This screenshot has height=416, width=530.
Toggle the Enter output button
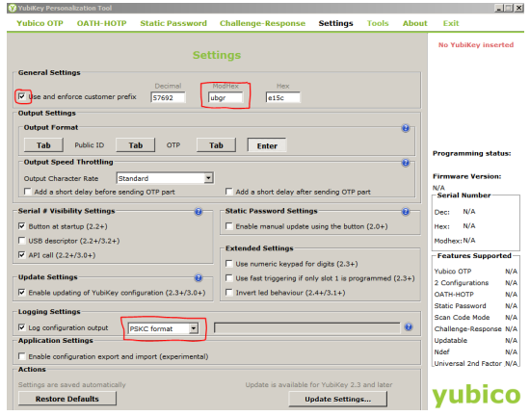(267, 145)
